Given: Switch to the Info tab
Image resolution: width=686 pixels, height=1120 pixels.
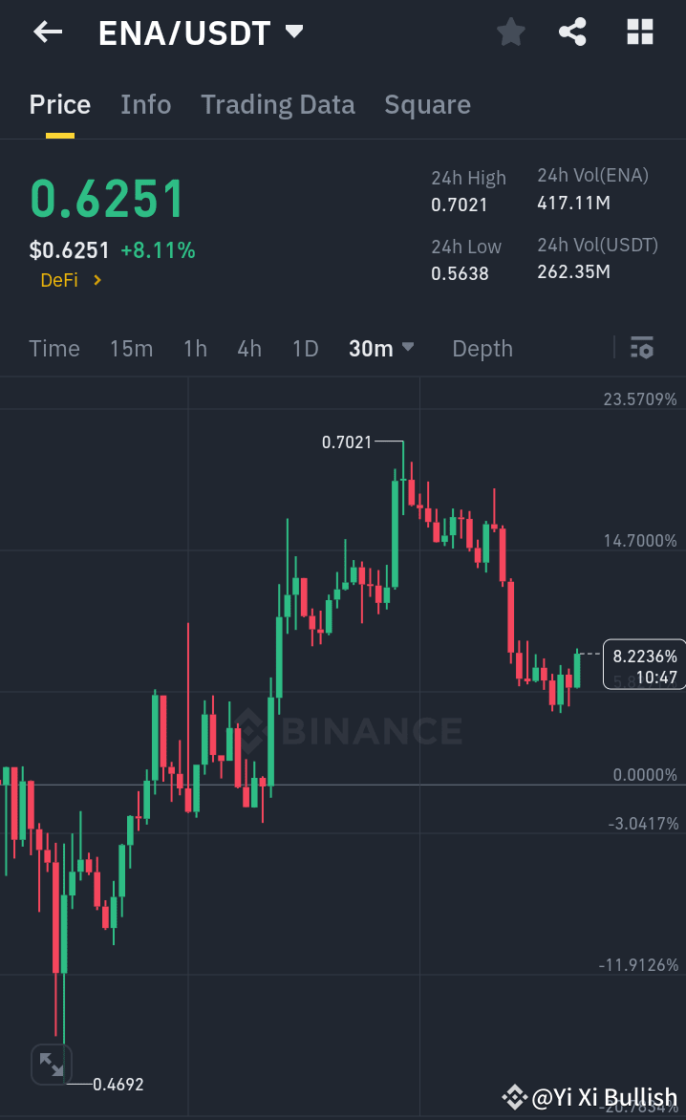Looking at the screenshot, I should [145, 104].
